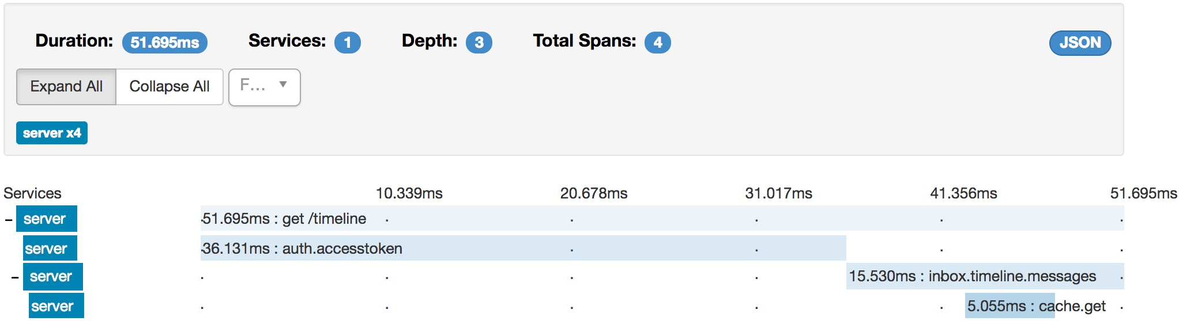Select the auth.accesstoken span bar

pyautogui.click(x=523, y=249)
